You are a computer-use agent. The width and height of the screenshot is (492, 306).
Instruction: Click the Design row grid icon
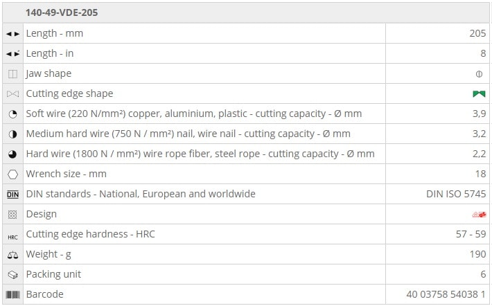pos(12,214)
